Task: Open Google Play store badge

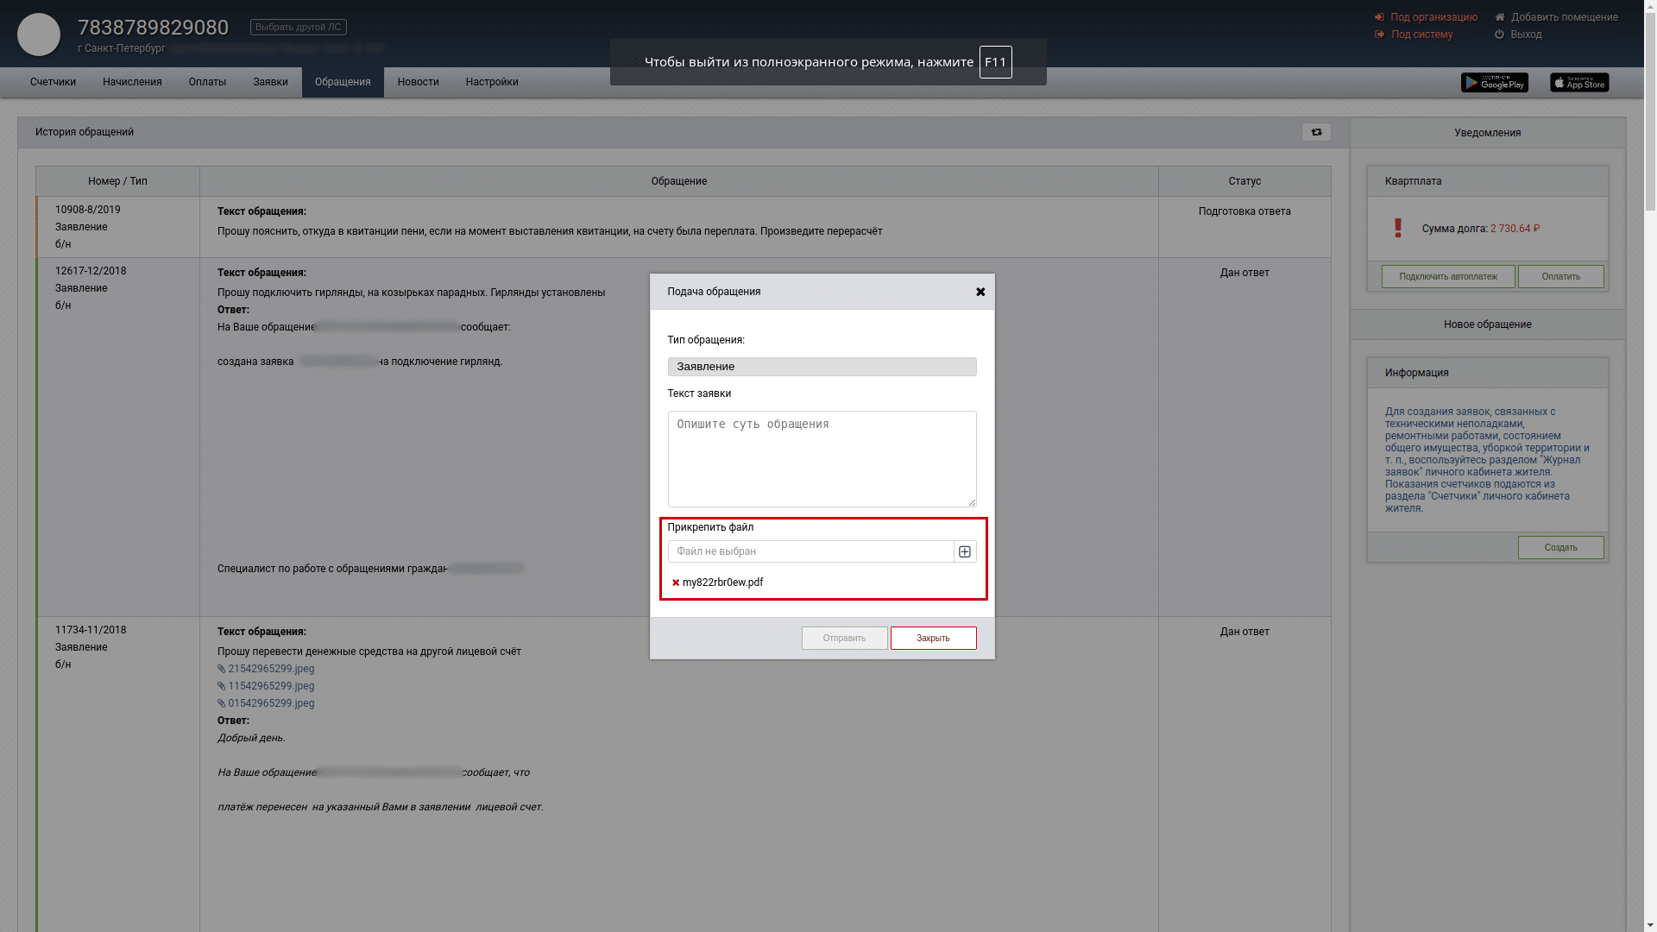Action: coord(1494,83)
